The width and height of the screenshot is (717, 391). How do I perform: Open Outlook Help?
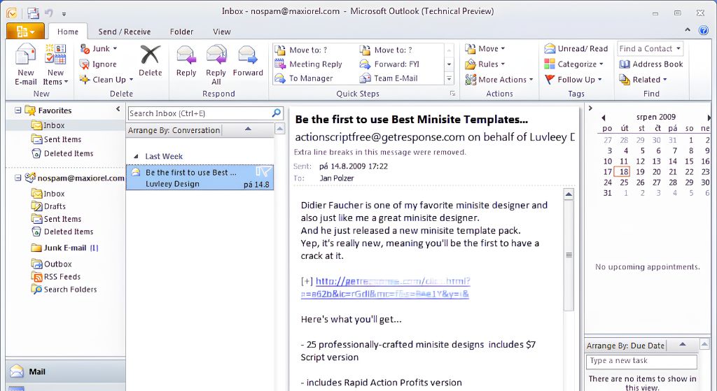click(704, 31)
